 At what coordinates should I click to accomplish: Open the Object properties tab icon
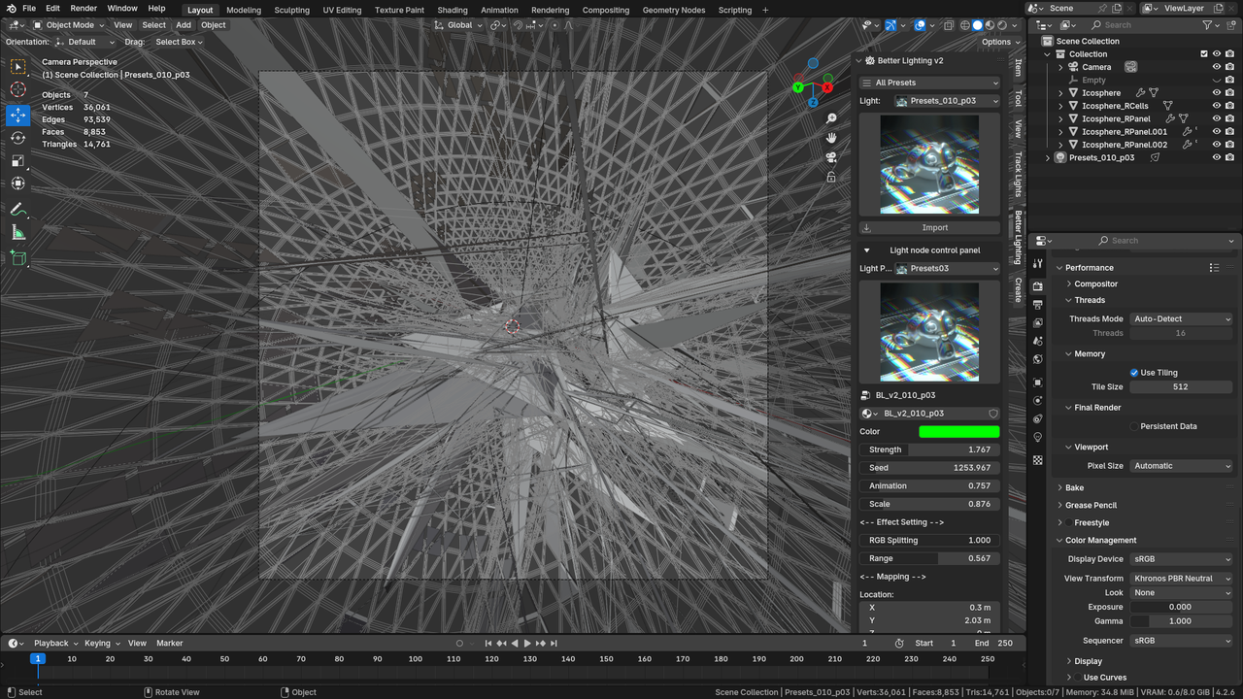[1037, 383]
